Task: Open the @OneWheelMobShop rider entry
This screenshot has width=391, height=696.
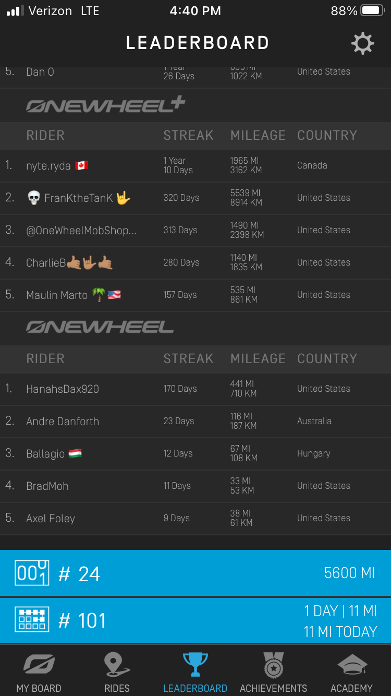Action: [81, 231]
